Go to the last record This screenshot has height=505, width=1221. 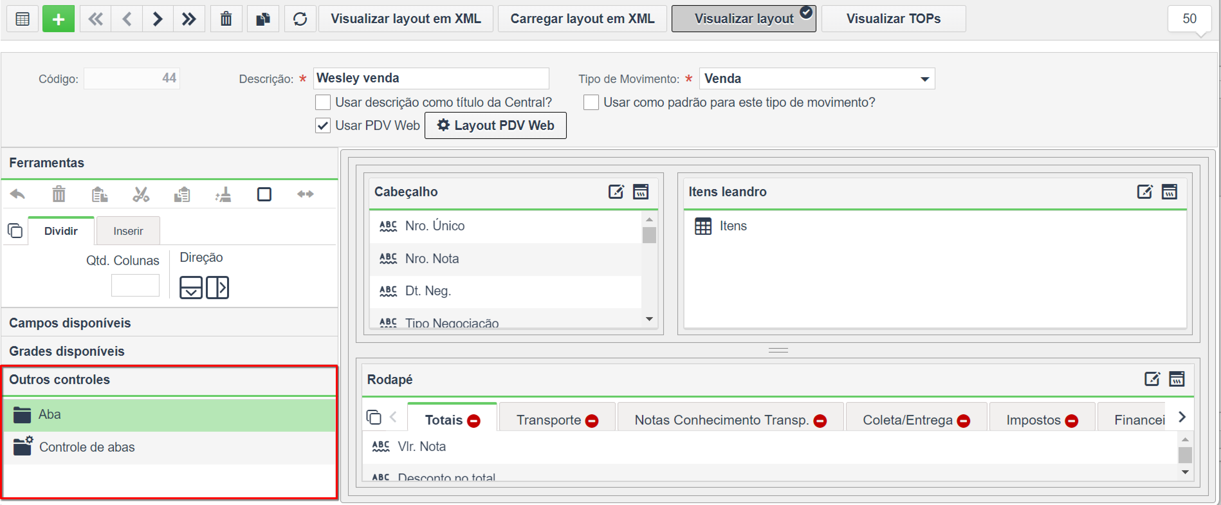189,19
